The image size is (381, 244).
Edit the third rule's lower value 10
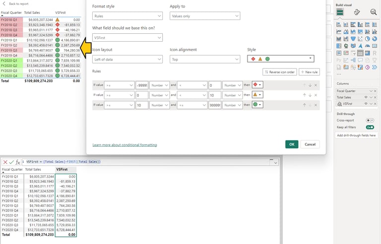[x=142, y=105]
